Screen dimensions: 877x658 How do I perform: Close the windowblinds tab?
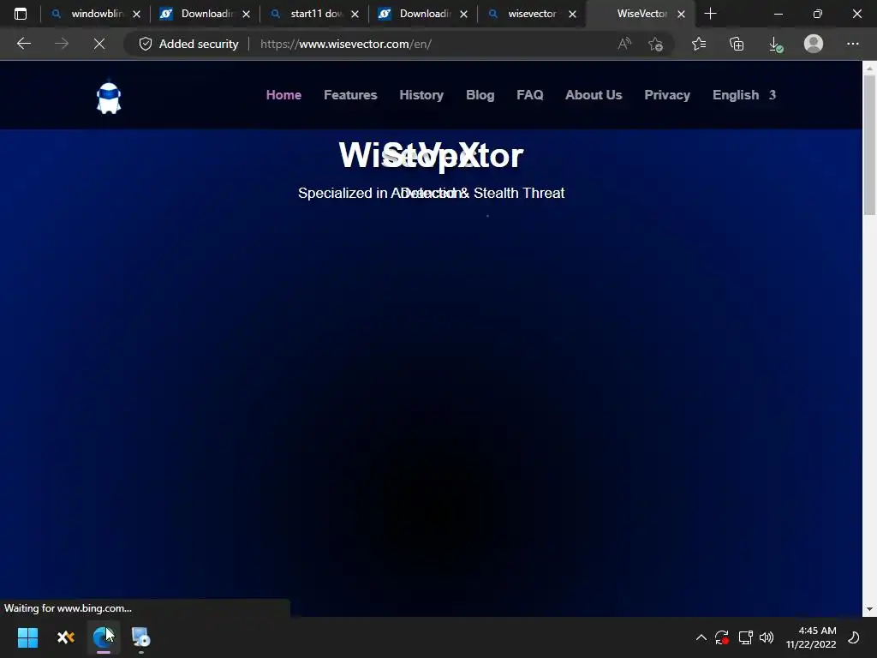click(136, 14)
